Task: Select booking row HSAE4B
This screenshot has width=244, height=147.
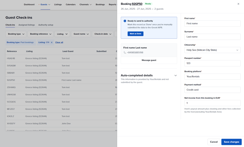Action: [x=61, y=59]
